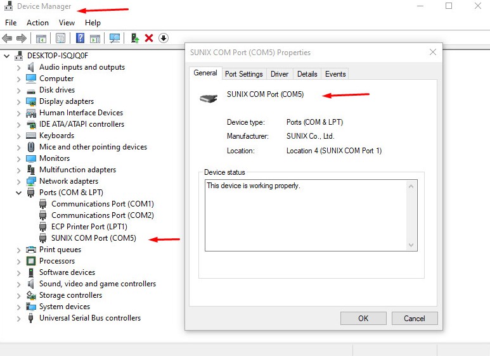Open the Action menu
490x356 pixels.
pyautogui.click(x=37, y=23)
